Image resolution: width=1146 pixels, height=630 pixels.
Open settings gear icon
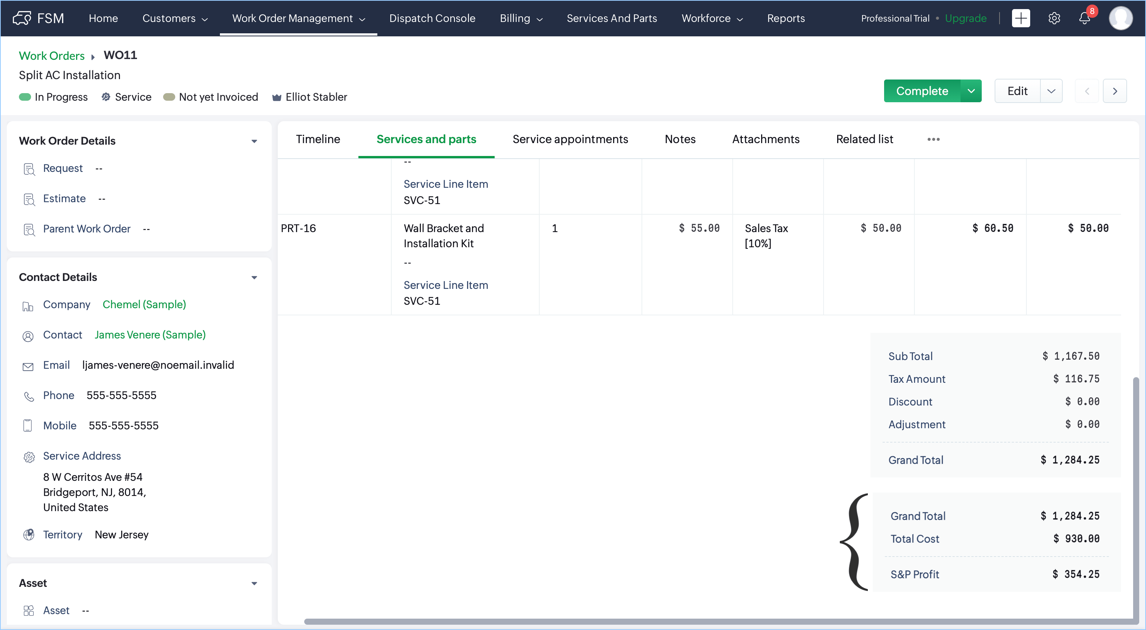[x=1054, y=18]
